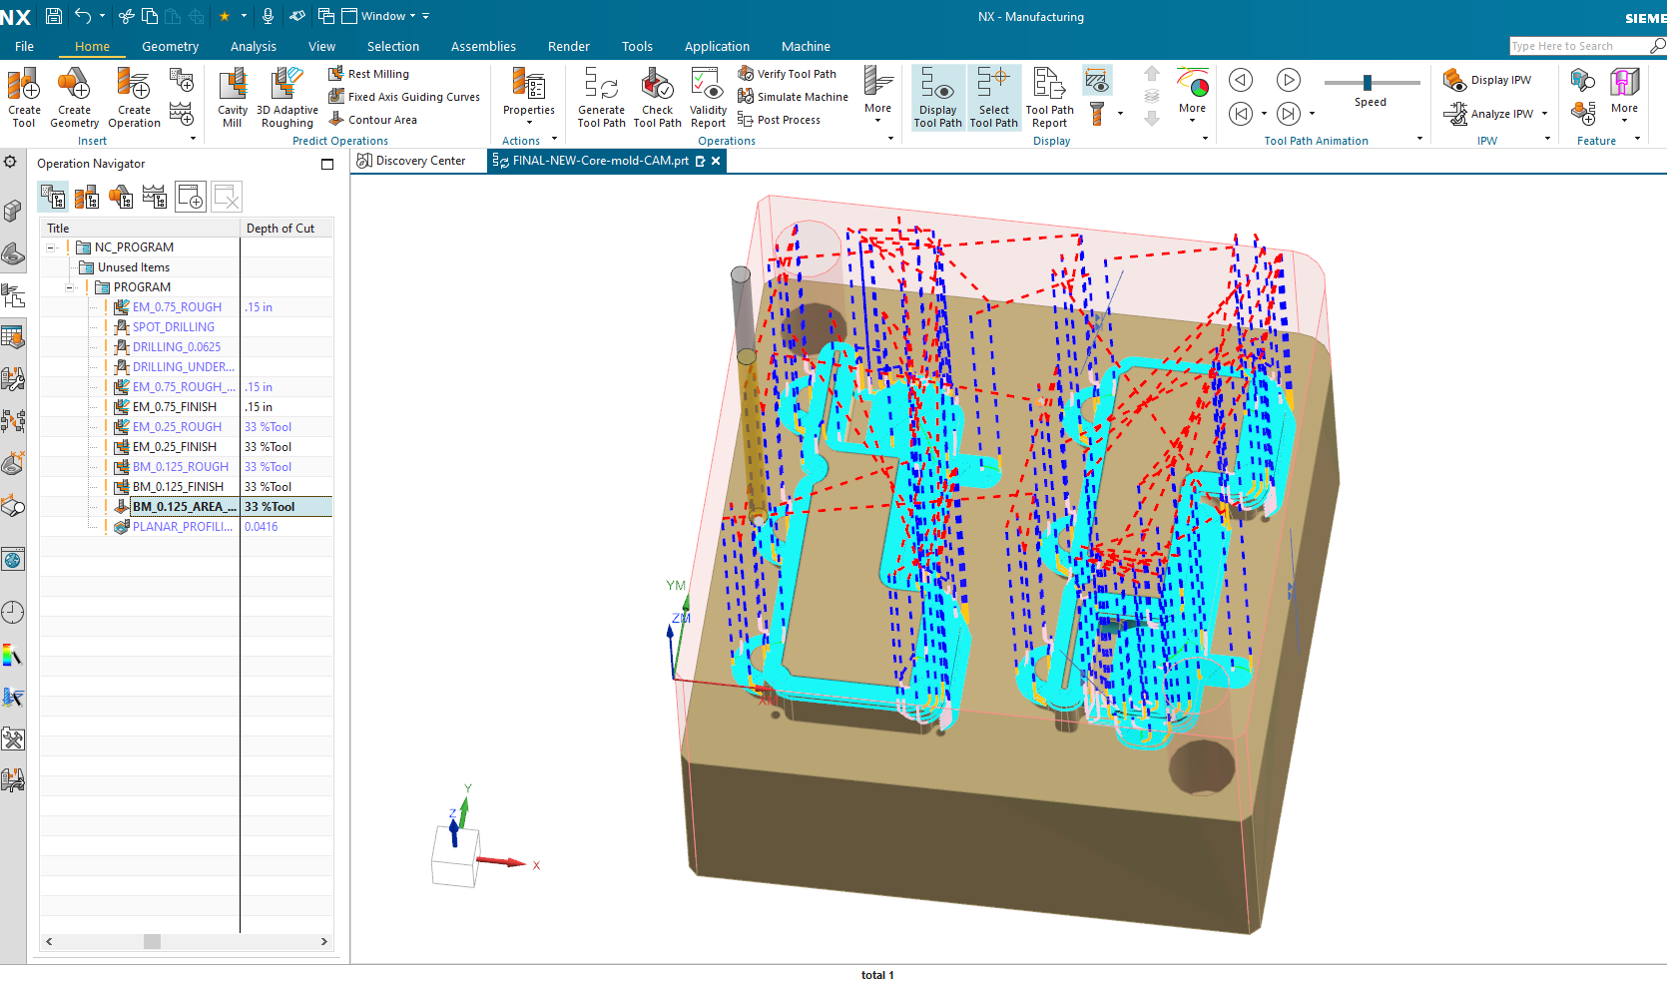Open the File menu
This screenshot has height=984, width=1667.
pyautogui.click(x=24, y=46)
